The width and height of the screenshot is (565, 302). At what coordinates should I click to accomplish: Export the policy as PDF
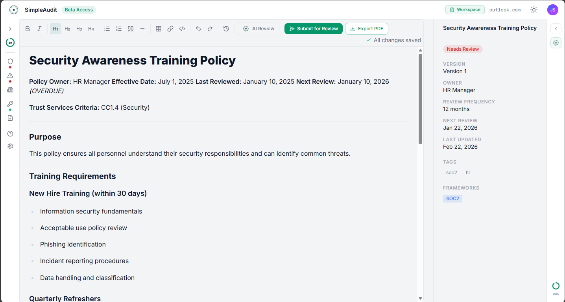pyautogui.click(x=367, y=29)
